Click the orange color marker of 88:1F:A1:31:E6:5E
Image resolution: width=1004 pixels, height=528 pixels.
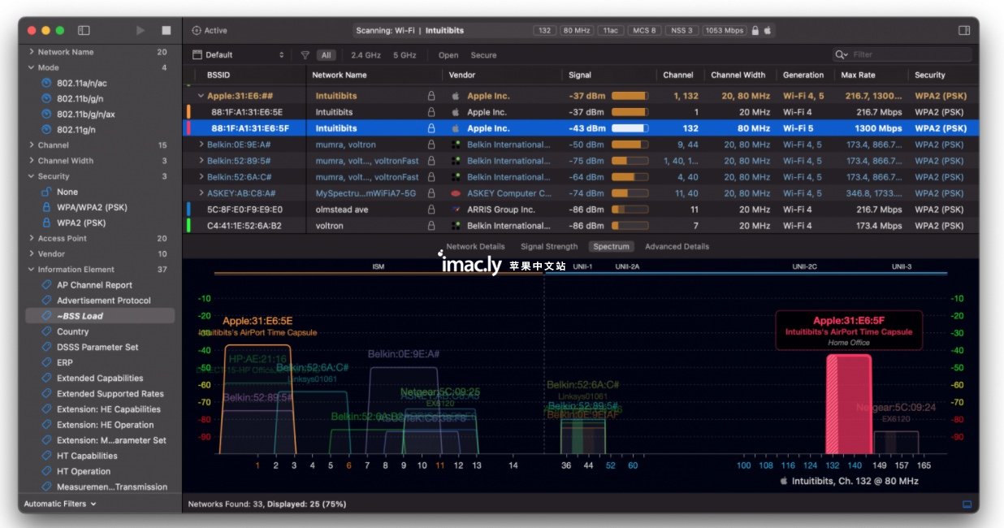[188, 112]
